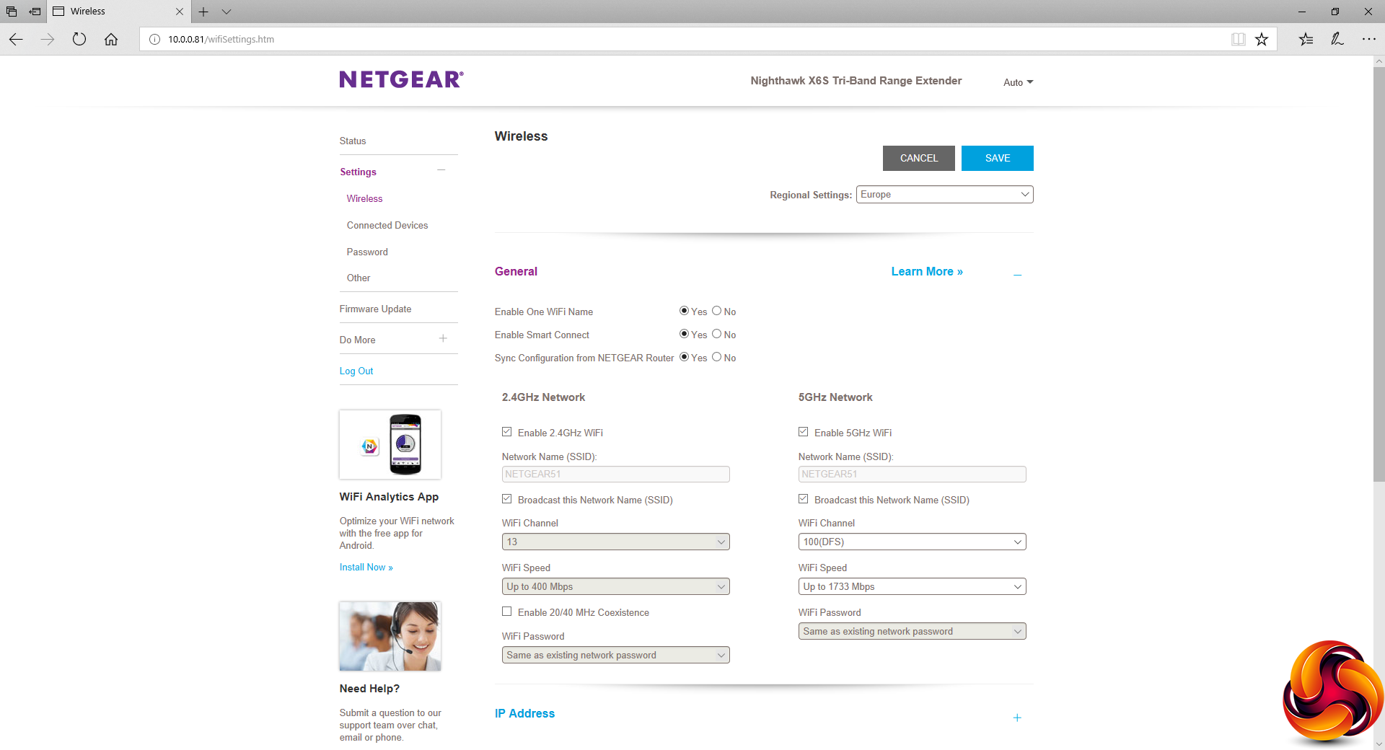Open the 5GHz WiFi Speed dropdown
Image resolution: width=1385 pixels, height=750 pixels.
pyautogui.click(x=912, y=586)
